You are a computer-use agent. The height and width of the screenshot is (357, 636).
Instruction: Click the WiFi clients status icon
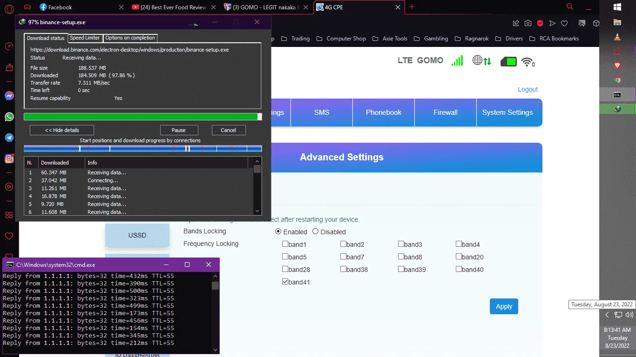pyautogui.click(x=528, y=61)
